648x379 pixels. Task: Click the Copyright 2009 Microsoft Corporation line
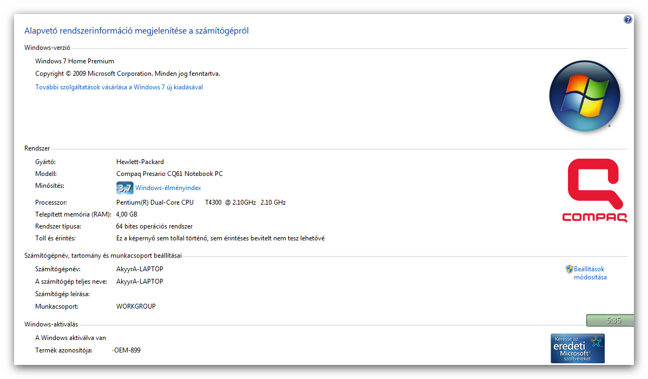(x=128, y=74)
